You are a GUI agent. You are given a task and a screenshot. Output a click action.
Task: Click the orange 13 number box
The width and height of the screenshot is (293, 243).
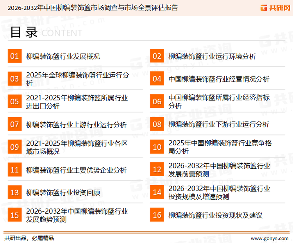[x=14, y=192]
